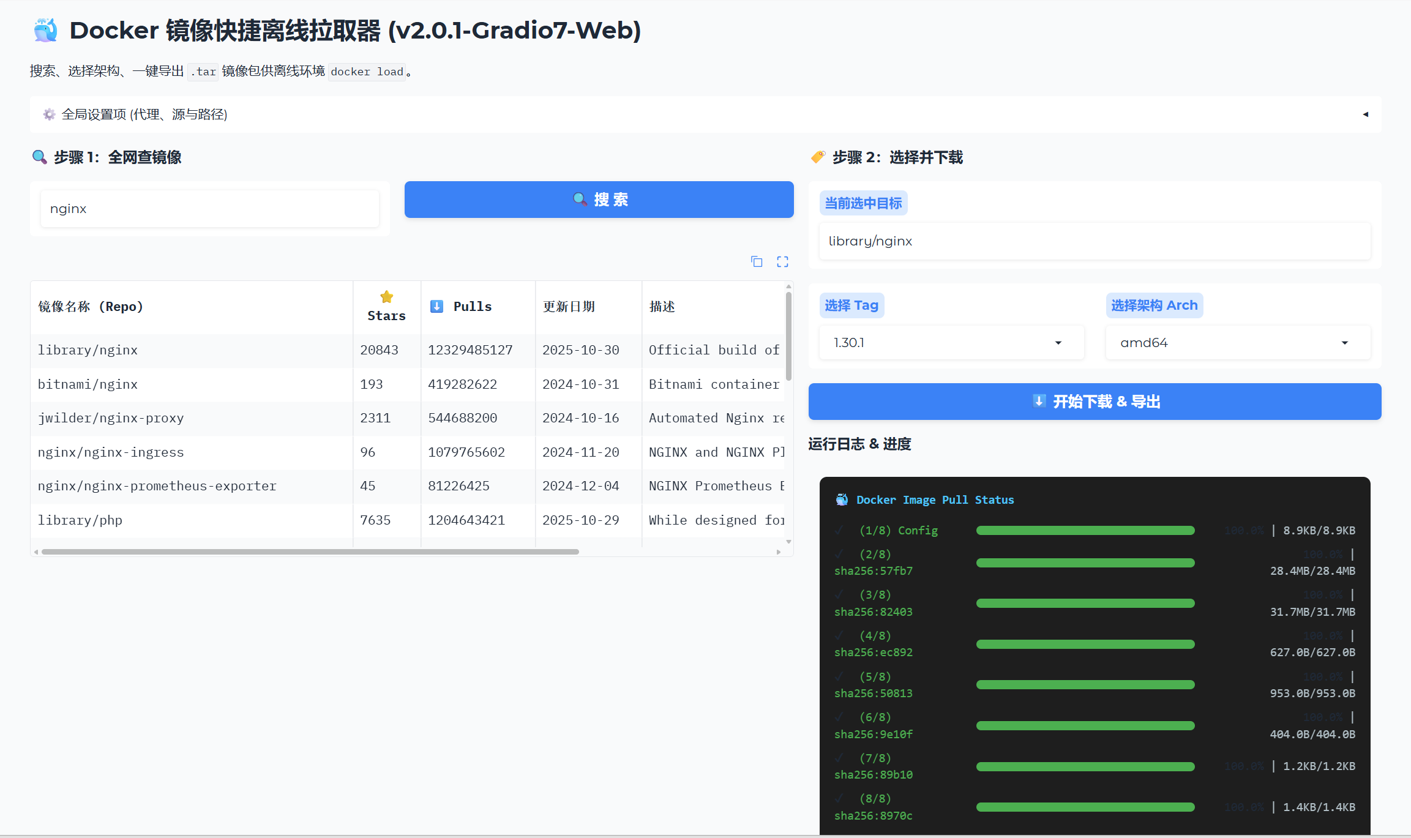The width and height of the screenshot is (1411, 838).
Task: Click Pulls value 419282622
Action: pos(463,384)
